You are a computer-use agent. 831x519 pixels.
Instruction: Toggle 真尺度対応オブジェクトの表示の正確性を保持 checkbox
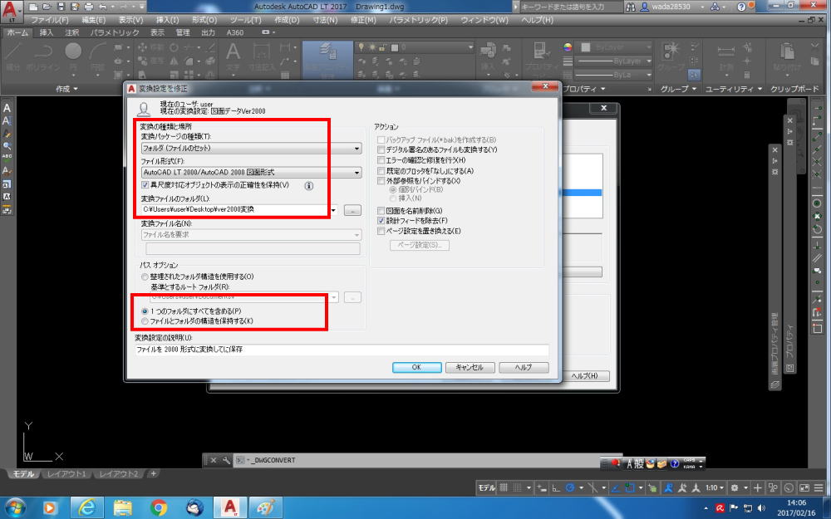145,185
